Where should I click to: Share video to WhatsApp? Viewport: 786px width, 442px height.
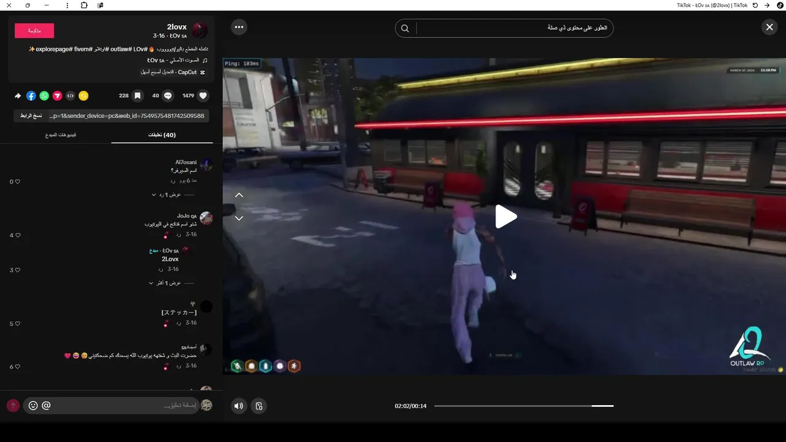(x=44, y=96)
